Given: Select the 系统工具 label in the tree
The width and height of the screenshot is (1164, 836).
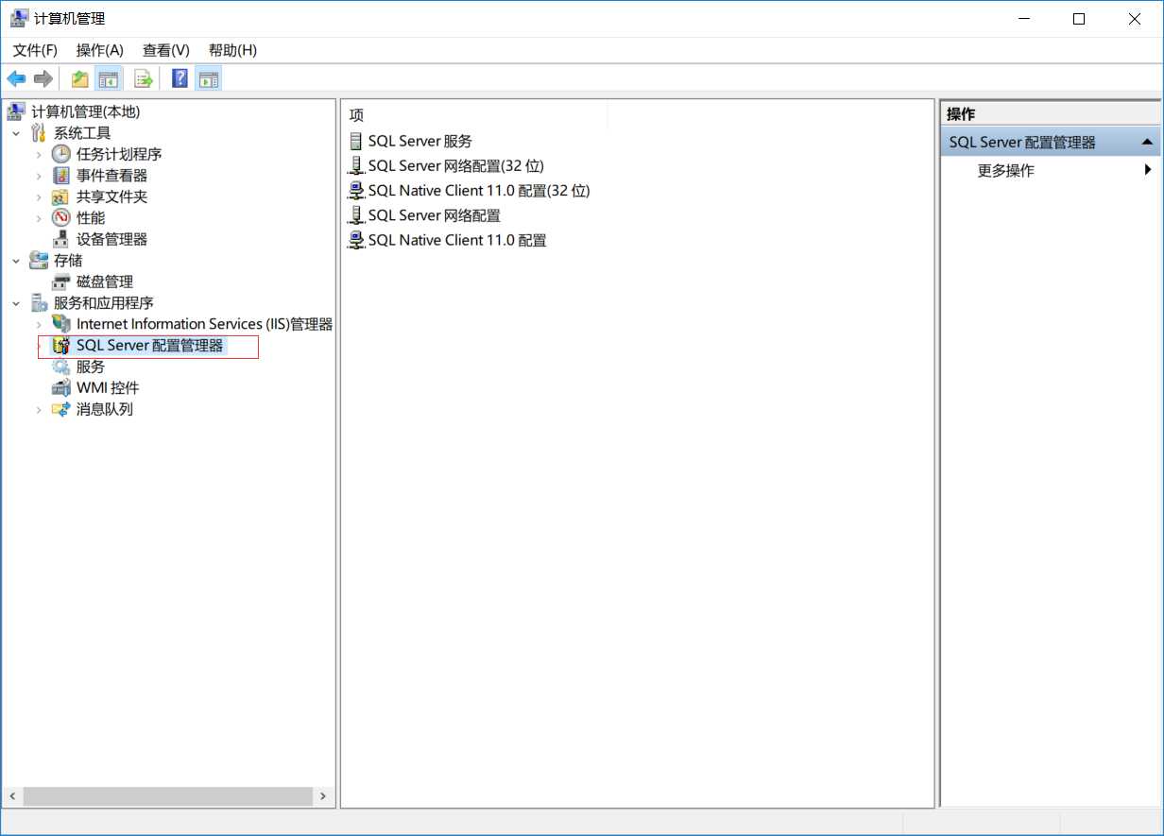Looking at the screenshot, I should 82,133.
